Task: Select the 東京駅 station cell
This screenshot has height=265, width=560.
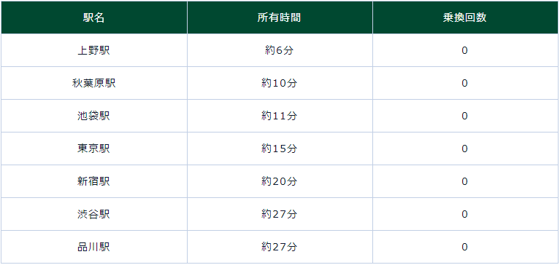Action: click(94, 149)
